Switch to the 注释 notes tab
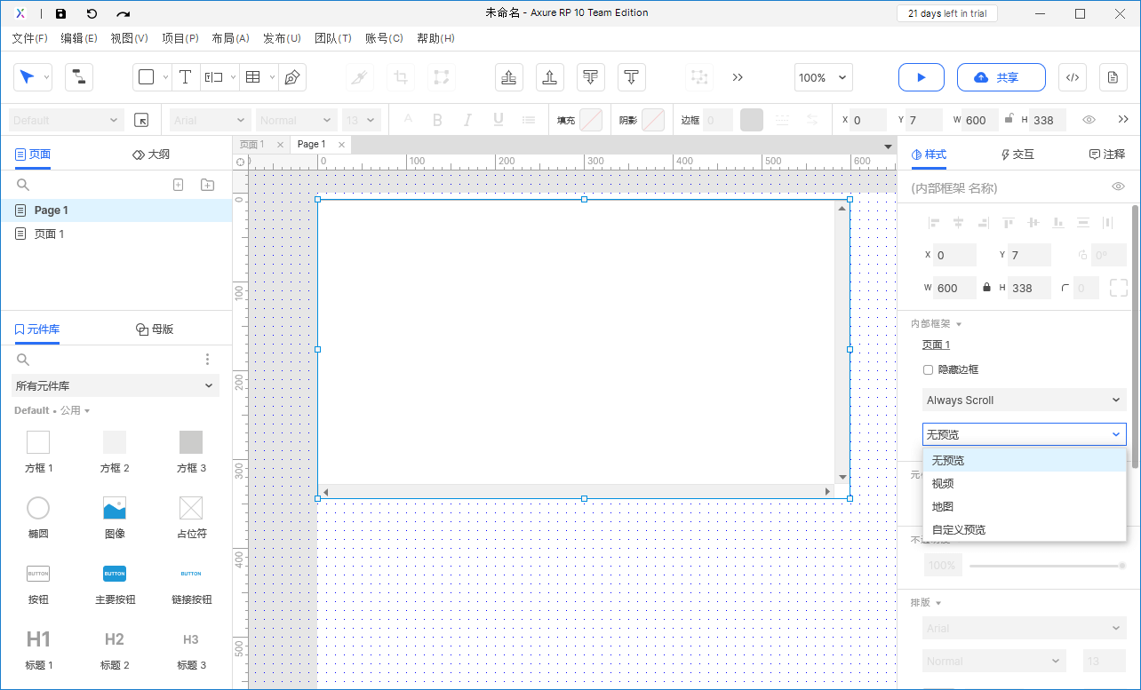1141x690 pixels. tap(1107, 155)
